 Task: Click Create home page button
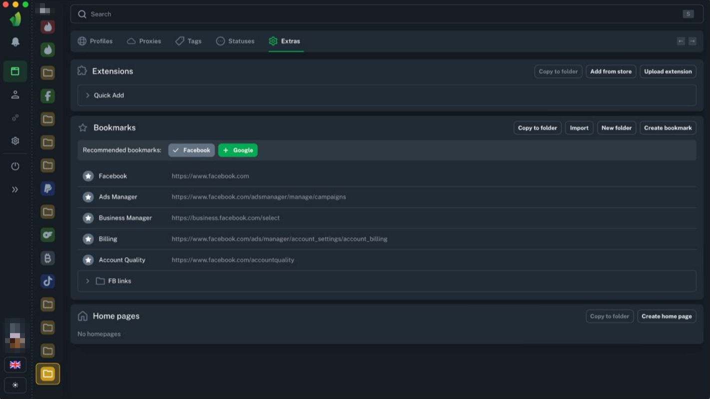point(667,316)
